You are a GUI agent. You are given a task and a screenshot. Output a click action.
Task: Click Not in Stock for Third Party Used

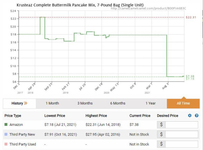[x=139, y=144]
